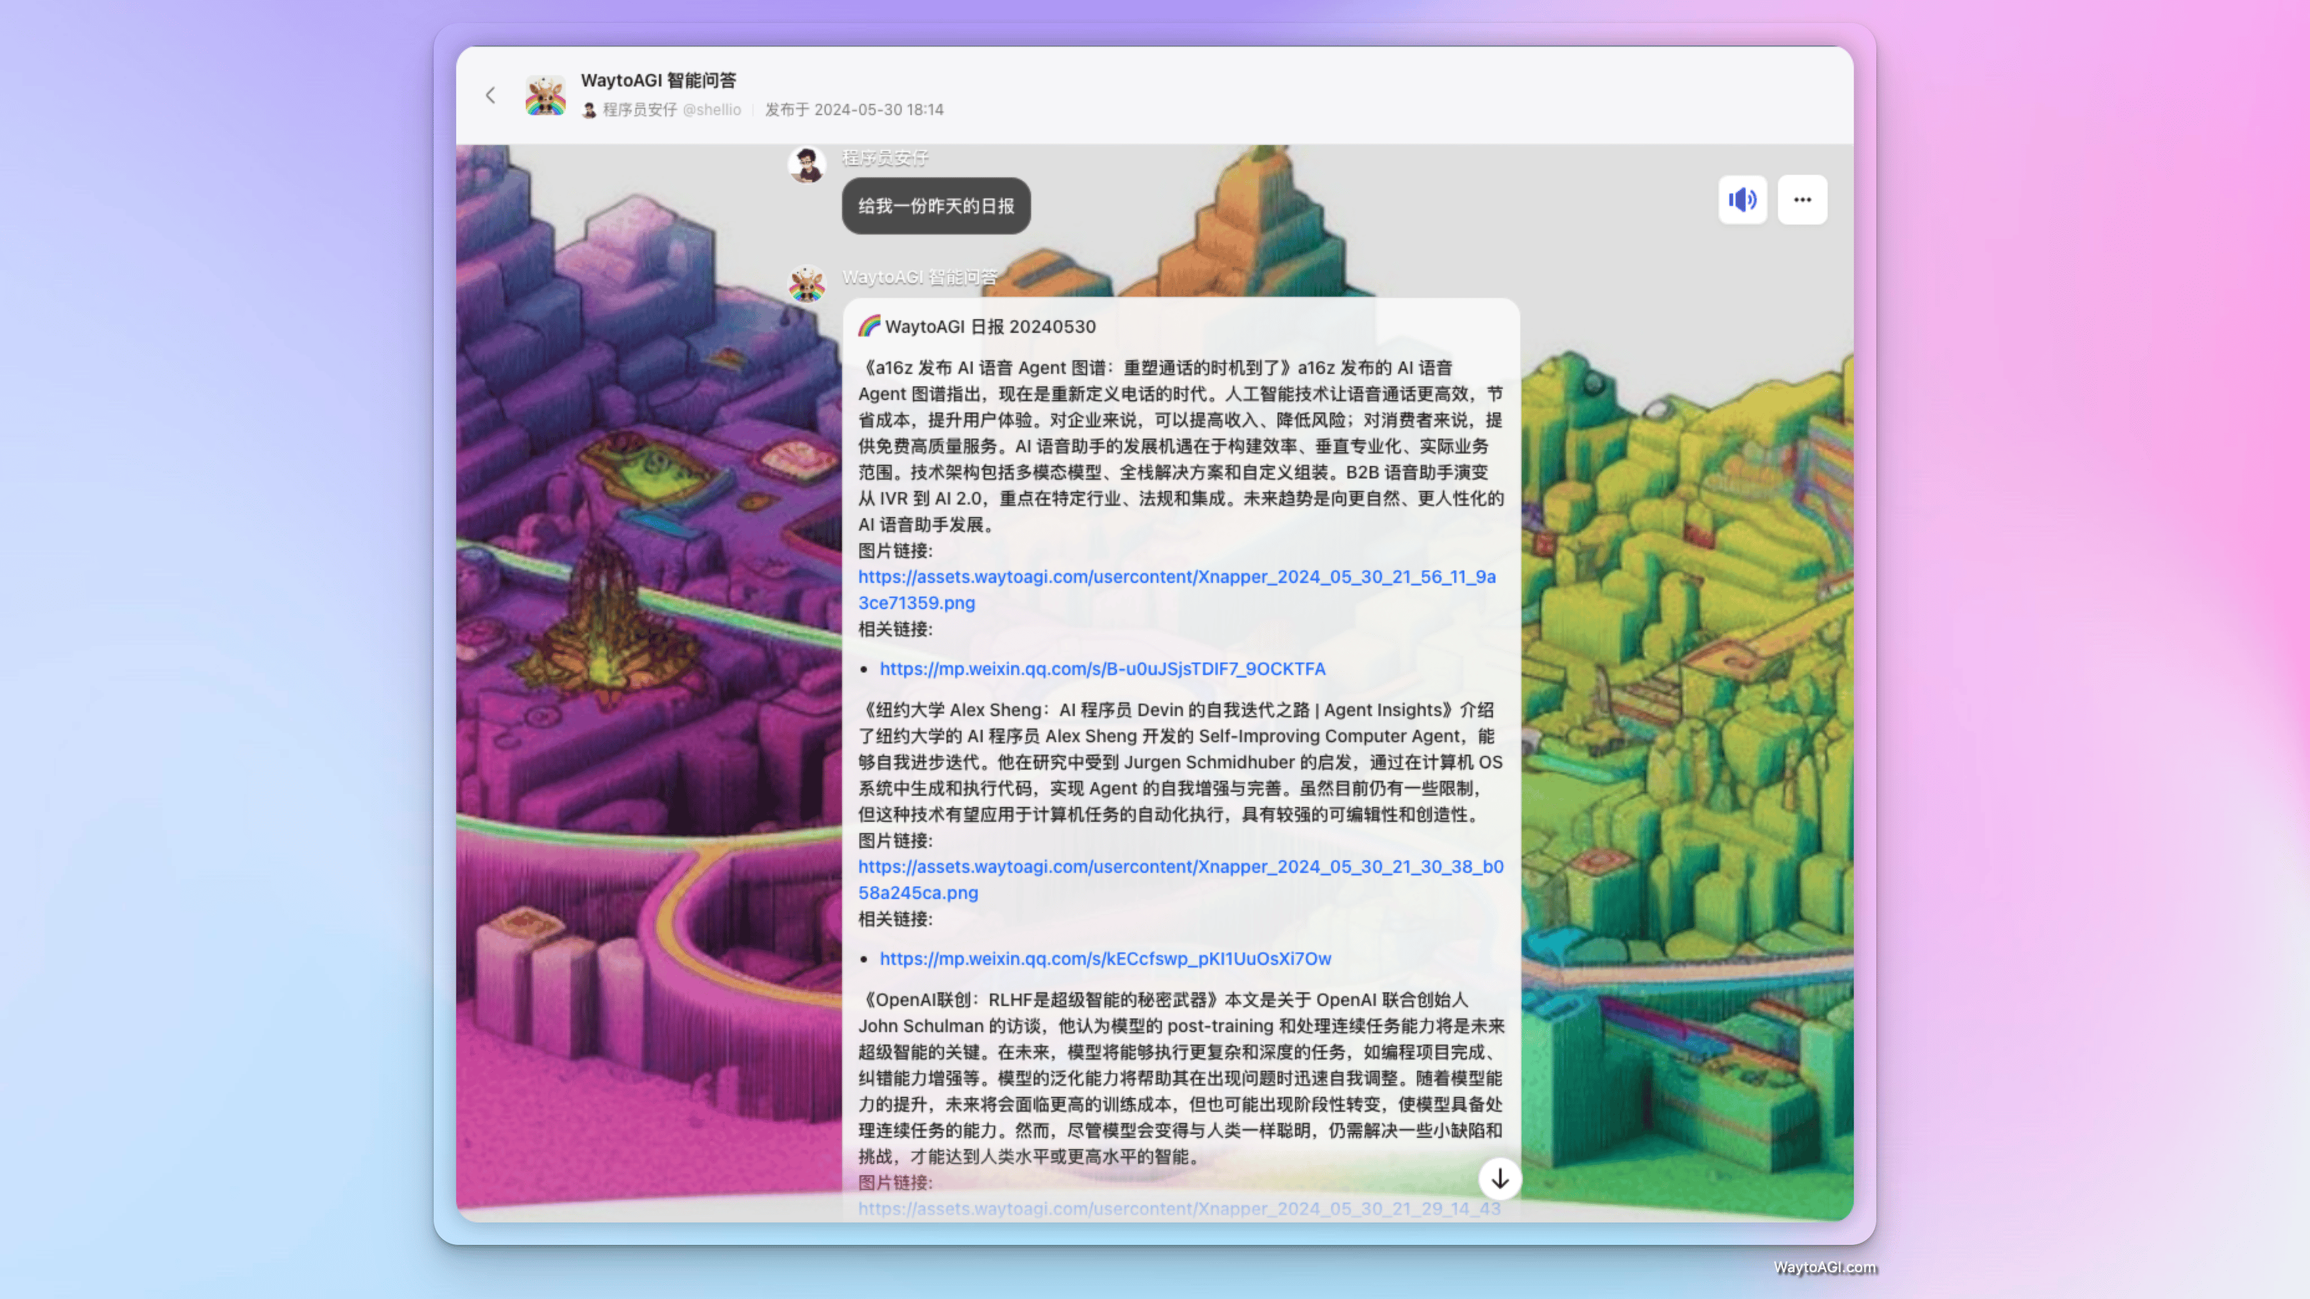
Task: Click the WaytoAGI bot avatar in header
Action: 545,95
